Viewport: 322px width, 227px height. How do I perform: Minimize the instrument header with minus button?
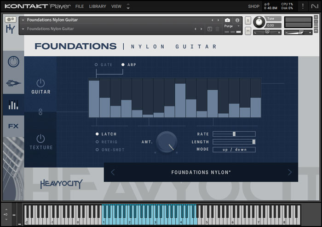[316, 22]
